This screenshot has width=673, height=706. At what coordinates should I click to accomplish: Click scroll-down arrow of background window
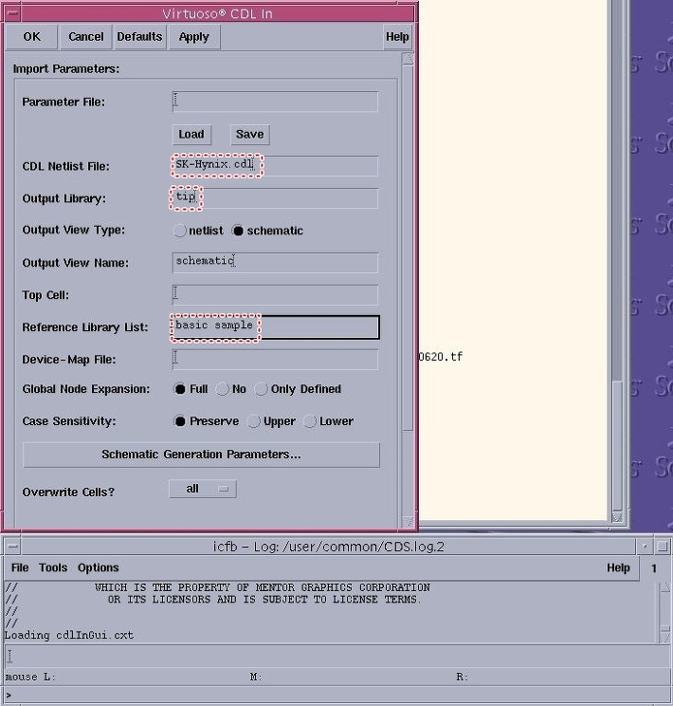pos(618,518)
